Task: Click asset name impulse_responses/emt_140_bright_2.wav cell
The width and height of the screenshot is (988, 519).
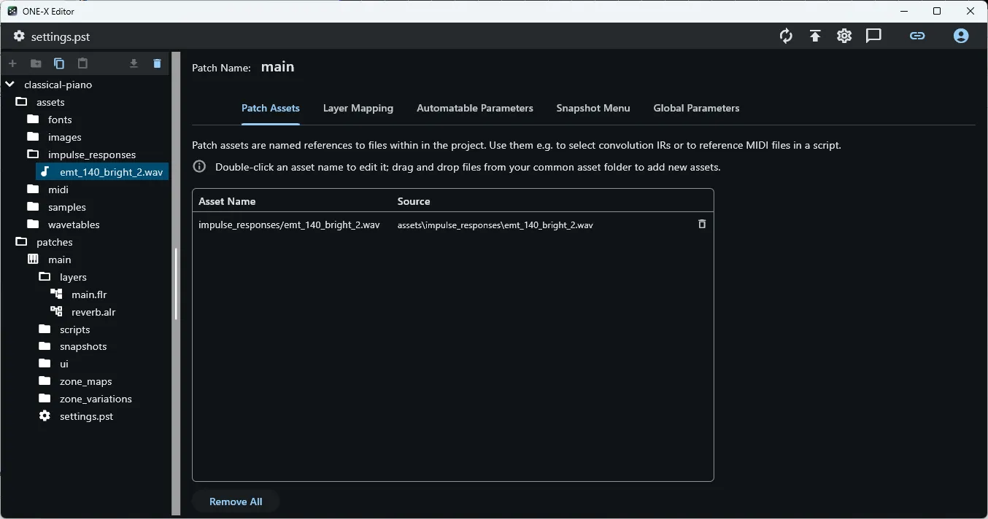Action: tap(289, 225)
